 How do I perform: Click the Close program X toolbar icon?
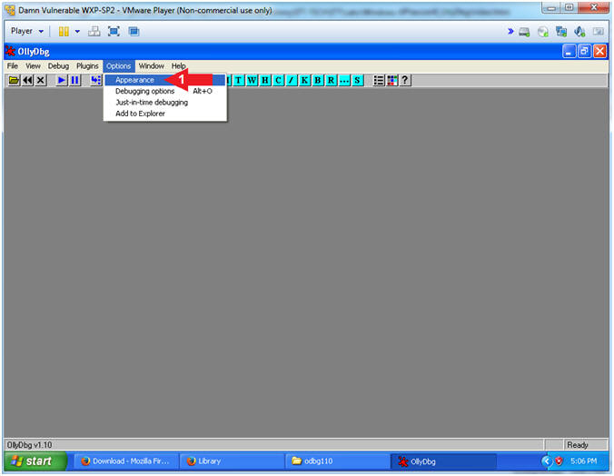[40, 80]
